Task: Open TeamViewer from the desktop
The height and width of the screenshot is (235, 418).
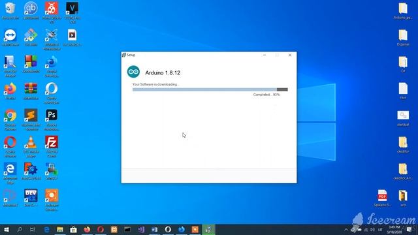Action: [x=10, y=35]
